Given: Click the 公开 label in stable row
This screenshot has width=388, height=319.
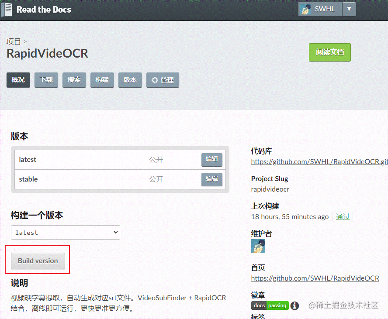Looking at the screenshot, I should point(156,179).
